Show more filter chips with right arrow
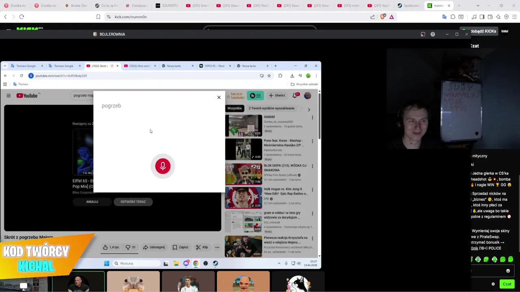520x292 pixels. tap(309, 109)
